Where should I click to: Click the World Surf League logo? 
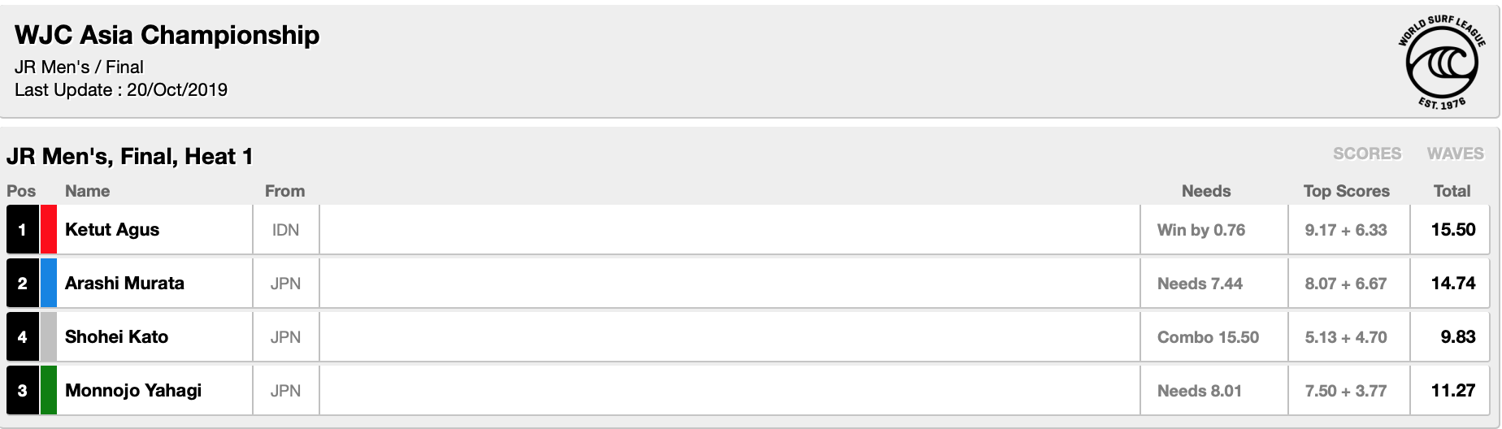[1442, 62]
